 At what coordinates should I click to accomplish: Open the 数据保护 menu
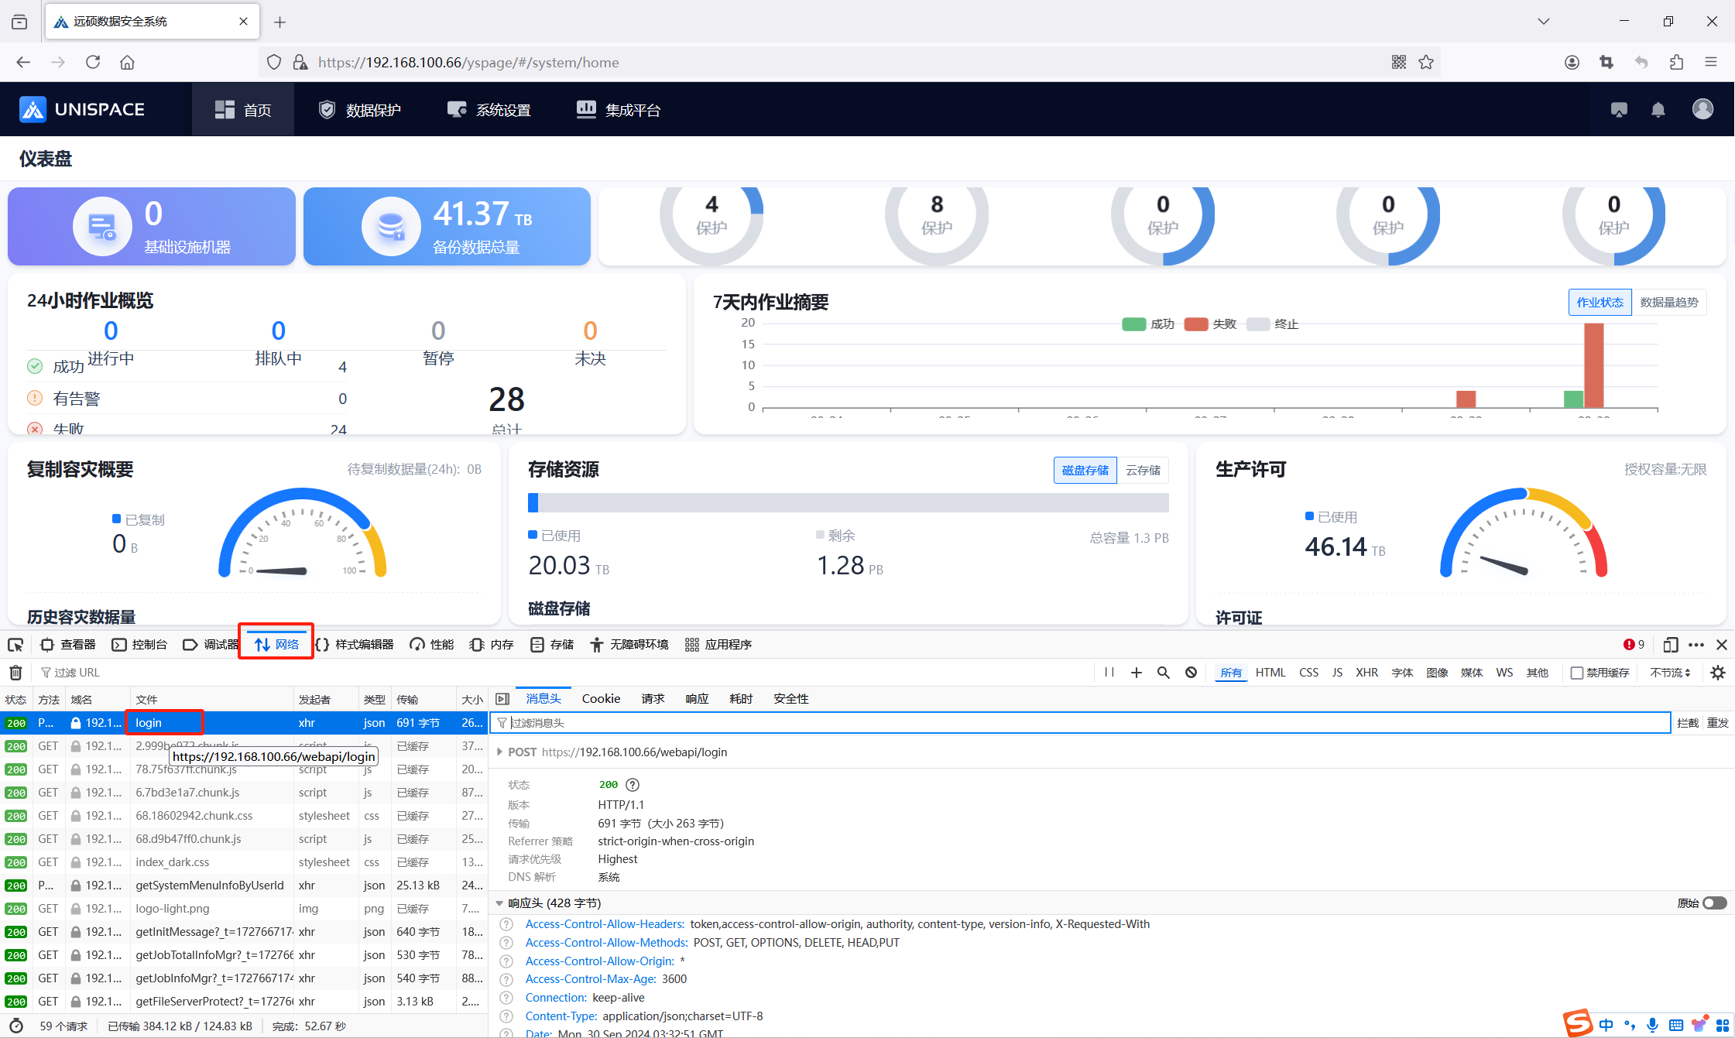point(360,110)
